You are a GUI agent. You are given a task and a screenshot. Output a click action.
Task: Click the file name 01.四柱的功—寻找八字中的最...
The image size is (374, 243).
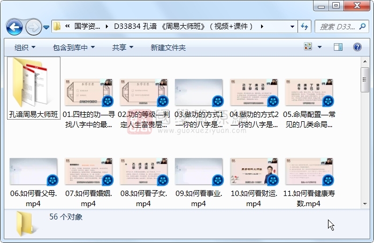click(x=88, y=119)
